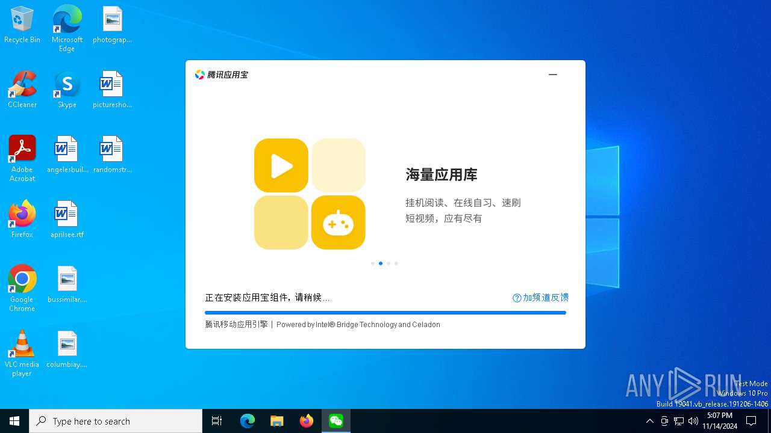Viewport: 771px width, 433px height.
Task: Click the yellow game controller tile
Action: 339,223
